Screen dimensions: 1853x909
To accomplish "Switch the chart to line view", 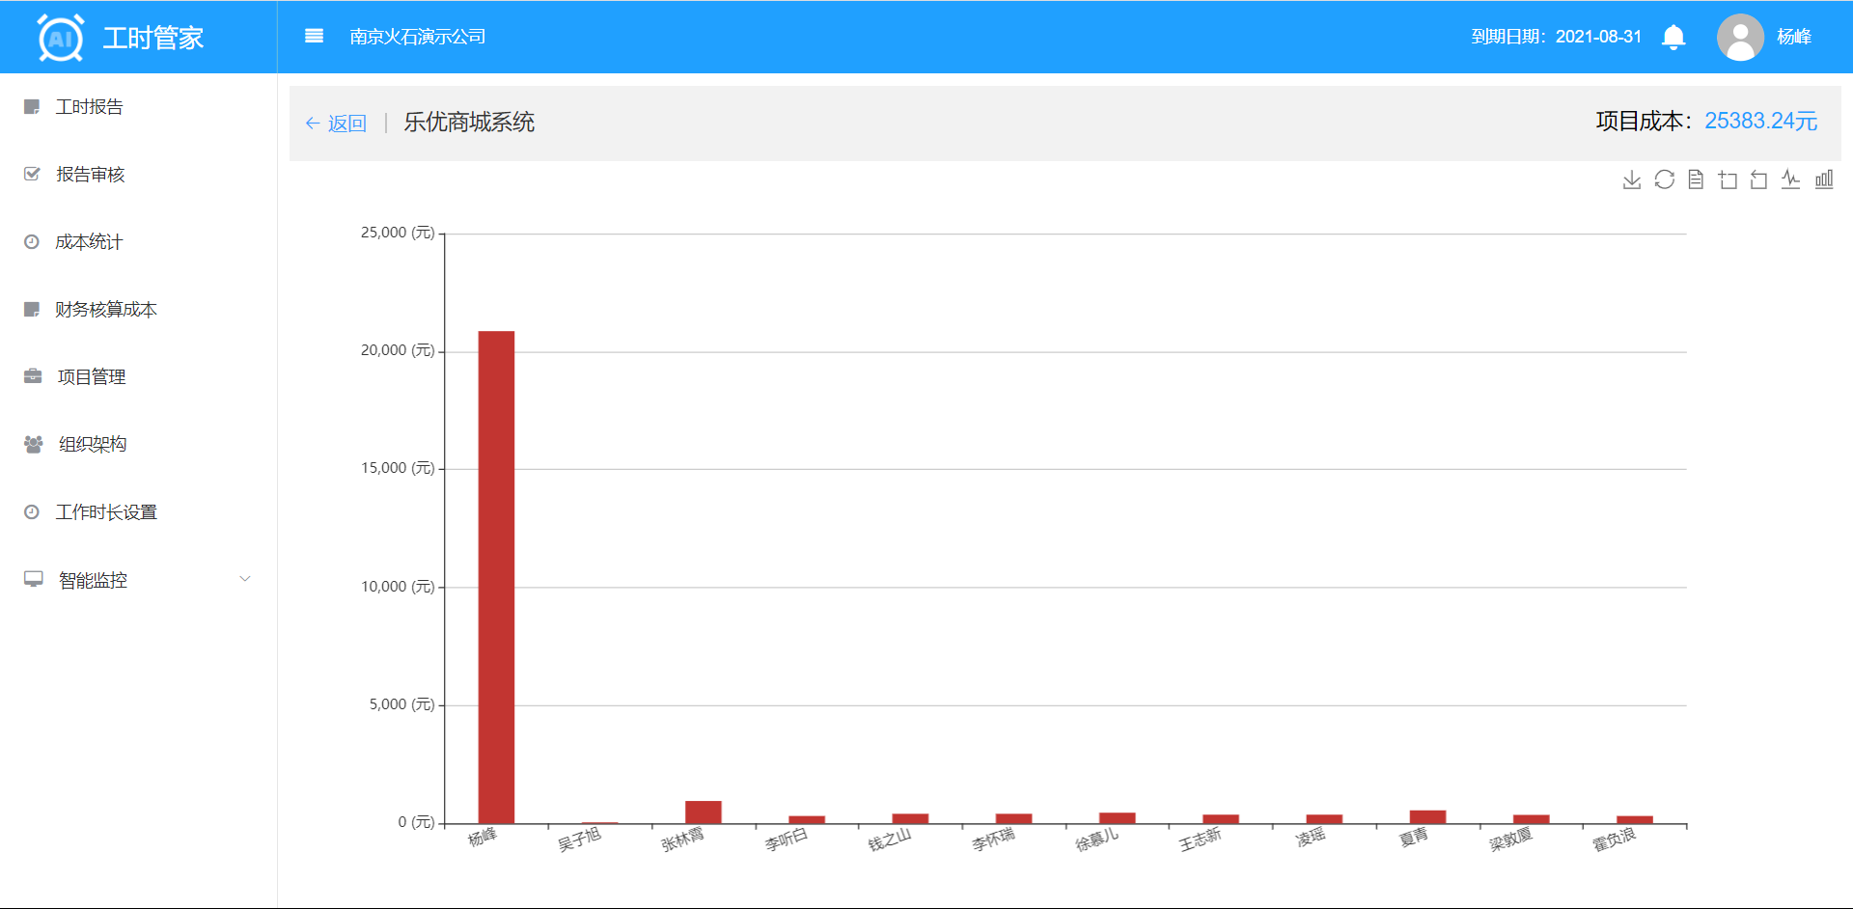I will pos(1791,179).
